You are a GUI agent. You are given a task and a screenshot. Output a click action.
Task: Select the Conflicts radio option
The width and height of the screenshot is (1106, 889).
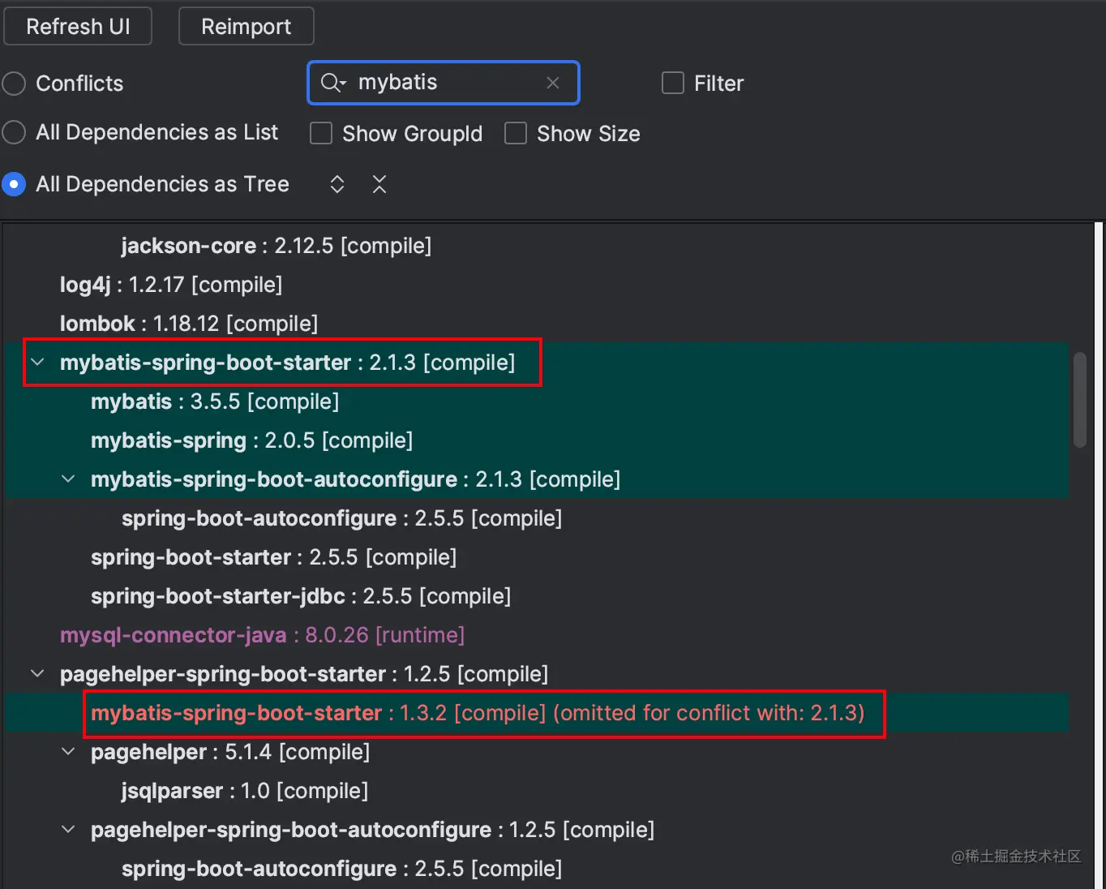coord(14,84)
